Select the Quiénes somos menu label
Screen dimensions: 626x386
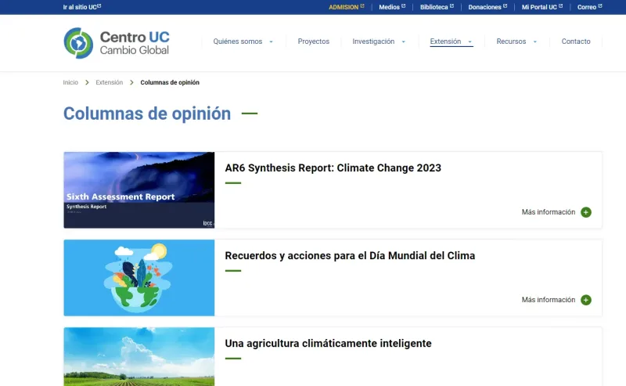[x=238, y=41]
